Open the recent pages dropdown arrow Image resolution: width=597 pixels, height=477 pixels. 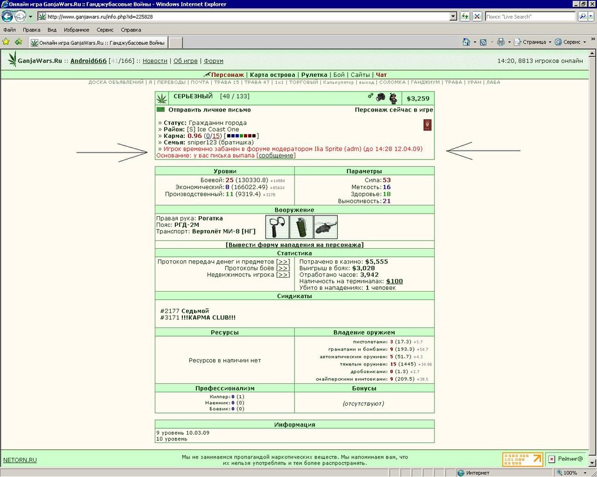tap(30, 17)
